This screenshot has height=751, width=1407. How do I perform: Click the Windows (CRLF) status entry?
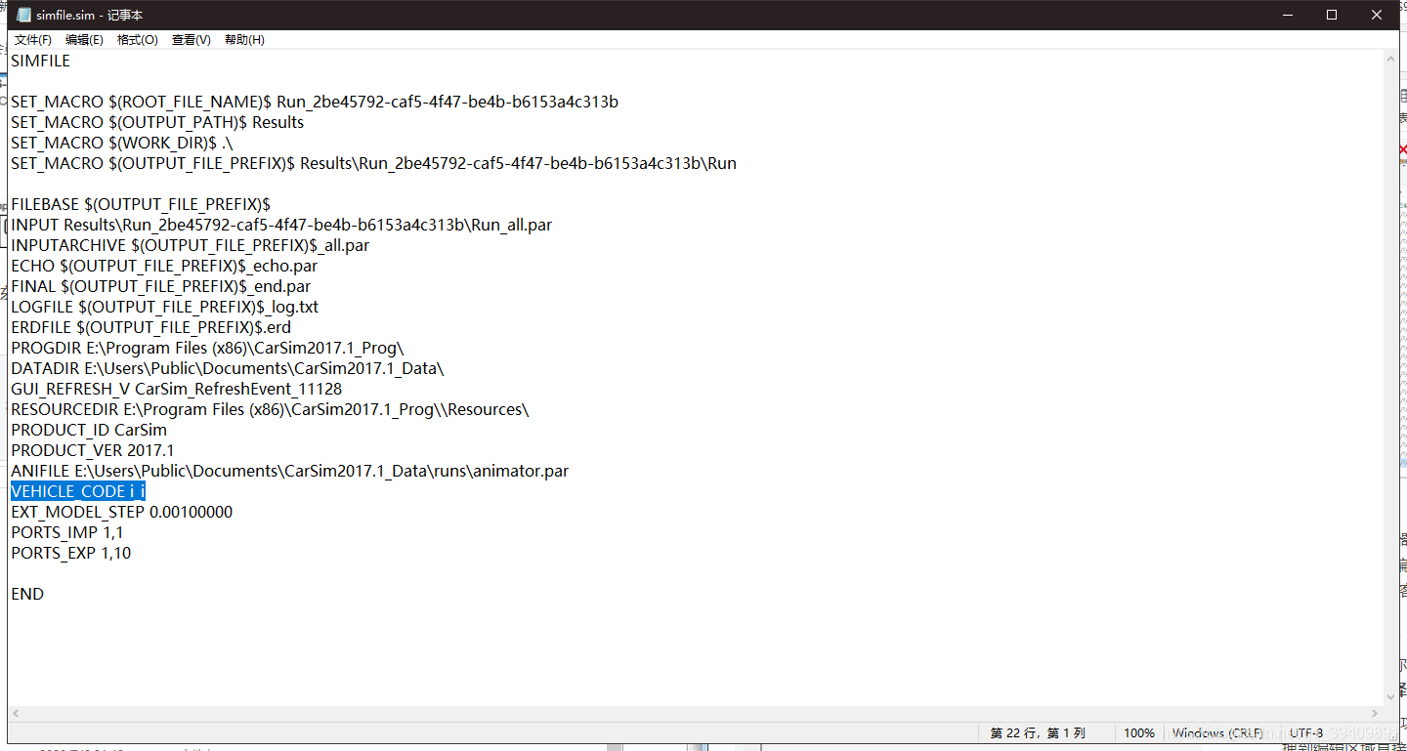[x=1217, y=732]
